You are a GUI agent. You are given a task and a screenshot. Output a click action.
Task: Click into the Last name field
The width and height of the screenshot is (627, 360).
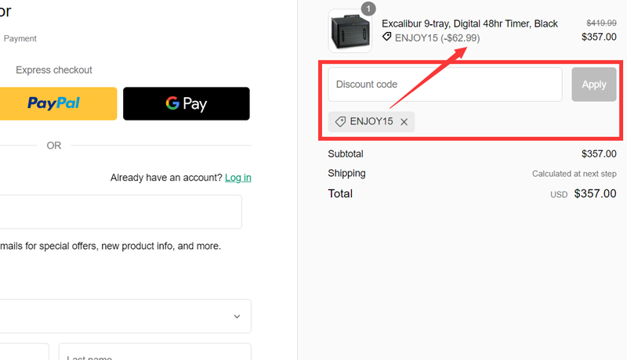(x=154, y=354)
